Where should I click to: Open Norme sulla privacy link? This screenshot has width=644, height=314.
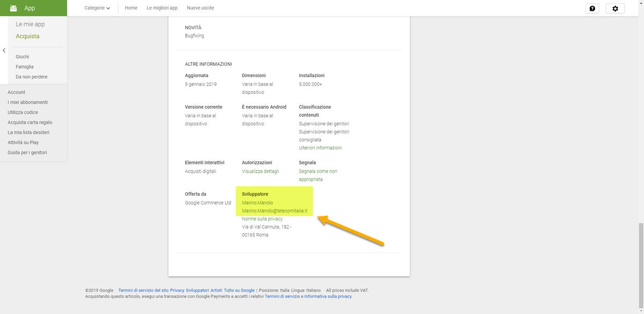[262, 219]
